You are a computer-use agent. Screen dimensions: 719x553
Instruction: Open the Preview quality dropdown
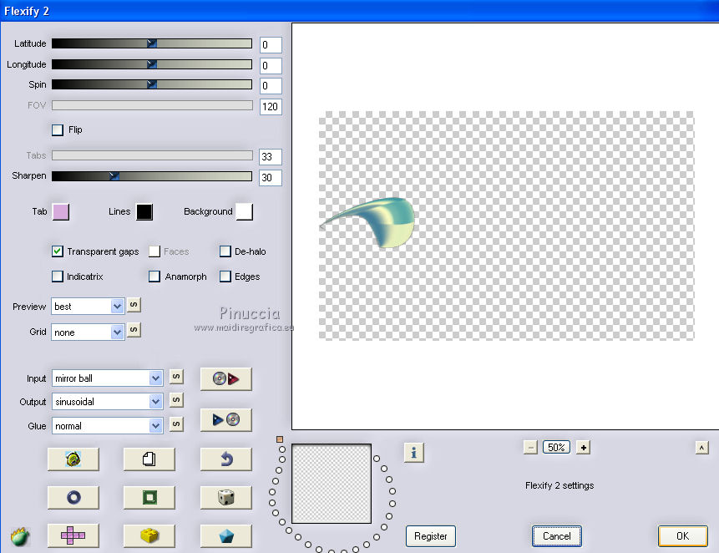coord(88,307)
